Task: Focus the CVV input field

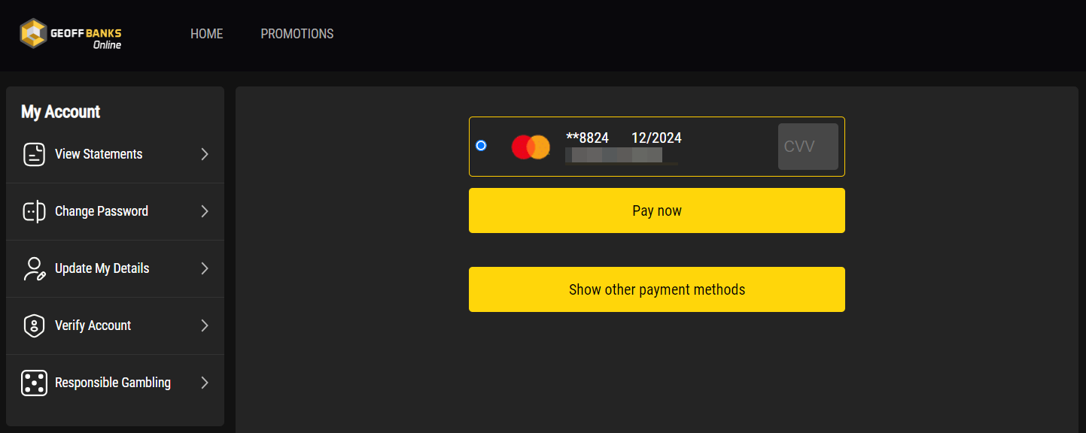Action: click(808, 147)
